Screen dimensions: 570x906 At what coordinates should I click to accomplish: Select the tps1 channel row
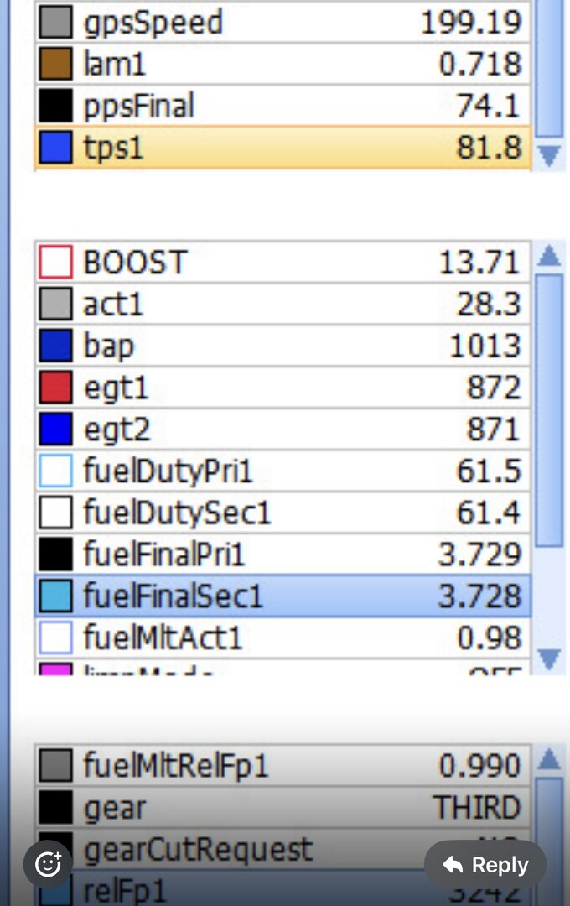pos(283,147)
